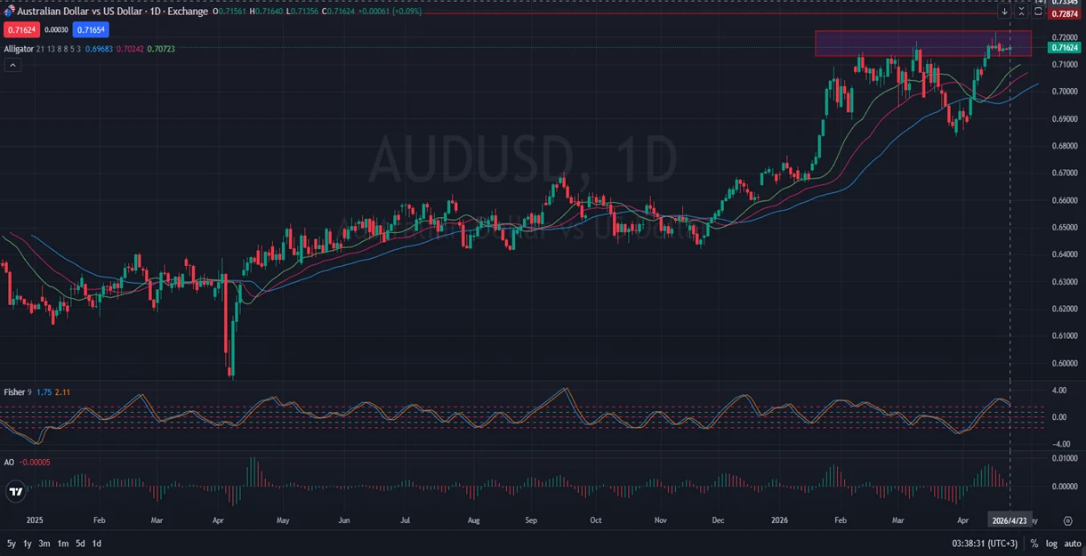
Task: Click the AUDUSD flag symbol icon
Action: pos(9,12)
